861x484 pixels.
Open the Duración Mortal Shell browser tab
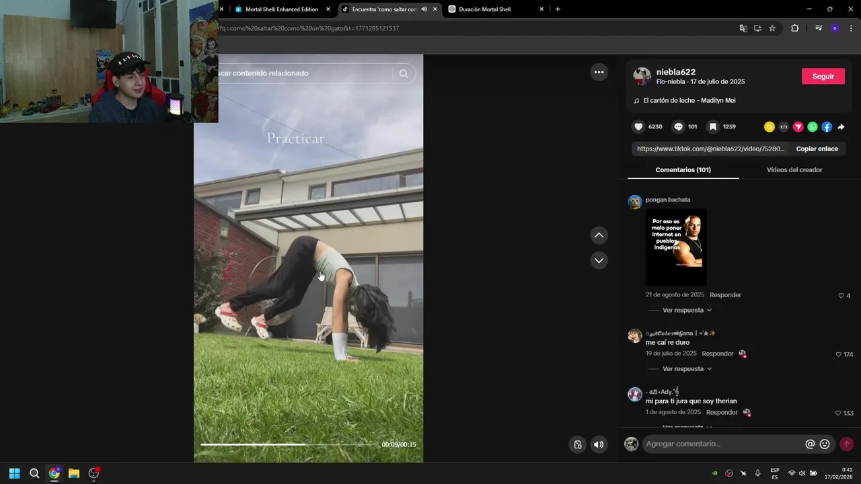point(496,9)
